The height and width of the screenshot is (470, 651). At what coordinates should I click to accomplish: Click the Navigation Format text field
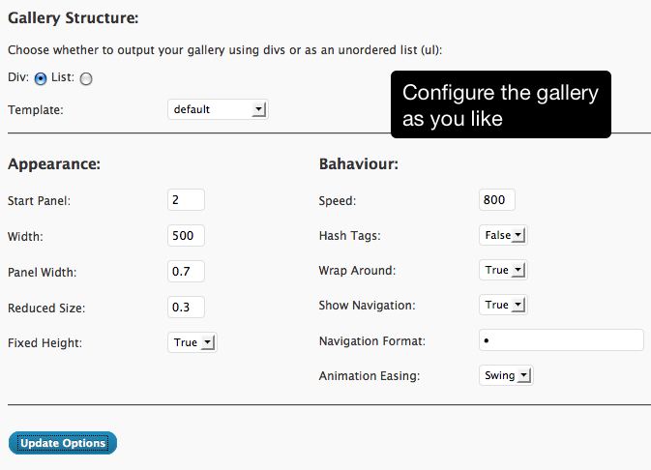tap(561, 340)
